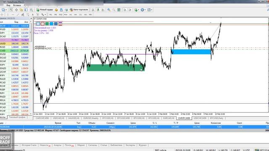Image resolution: width=269 pixels, height=151 pixels.
Task: Close the Market Watch panel
Action: 31,18
